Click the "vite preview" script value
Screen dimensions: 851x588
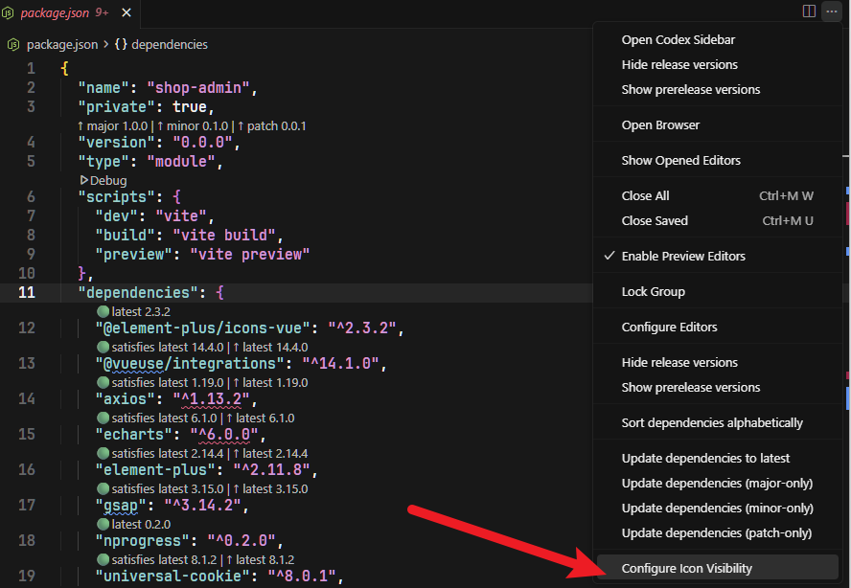(x=250, y=255)
